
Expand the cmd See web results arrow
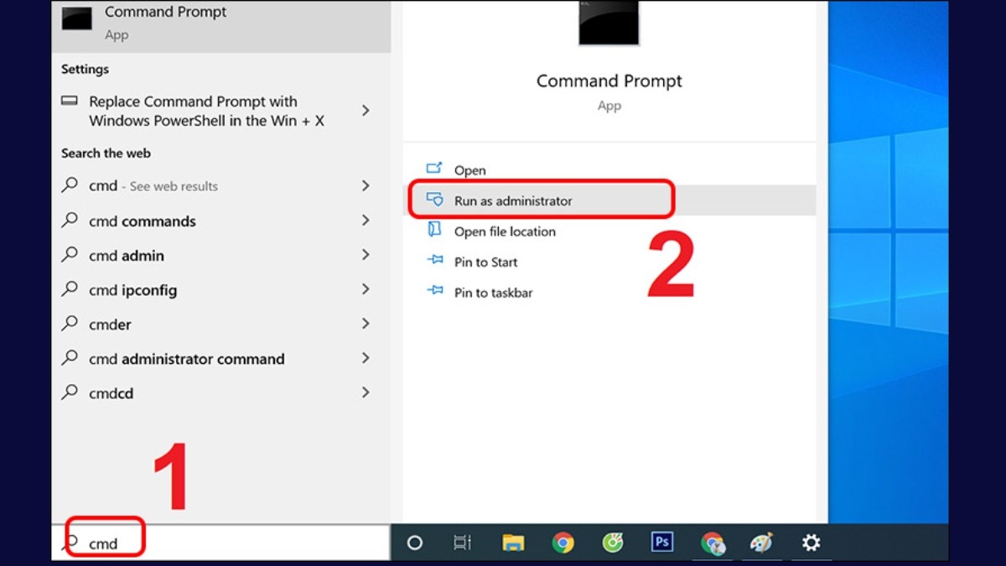pos(366,185)
